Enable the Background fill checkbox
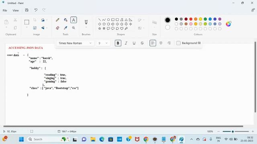The image size is (257, 144). click(x=178, y=43)
